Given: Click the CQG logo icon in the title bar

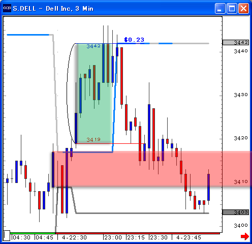Looking at the screenshot, I should point(7,8).
